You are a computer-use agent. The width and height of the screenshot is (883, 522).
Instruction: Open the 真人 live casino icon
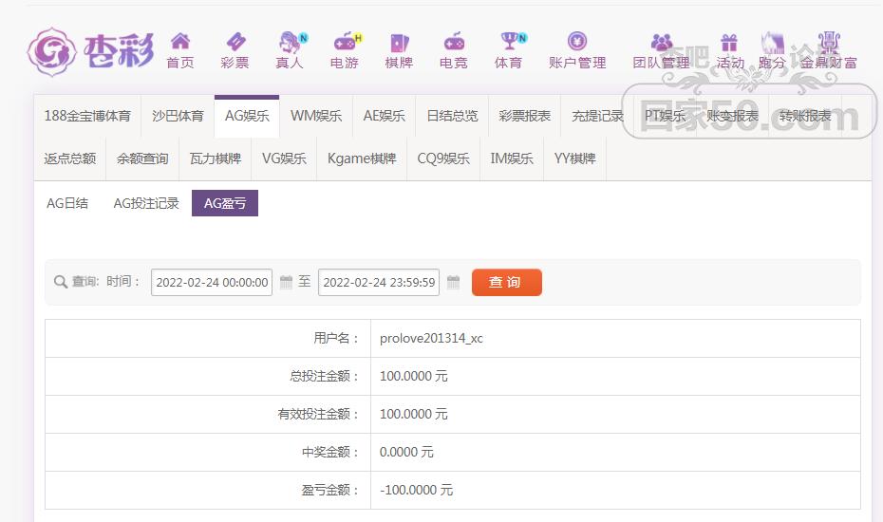[291, 41]
